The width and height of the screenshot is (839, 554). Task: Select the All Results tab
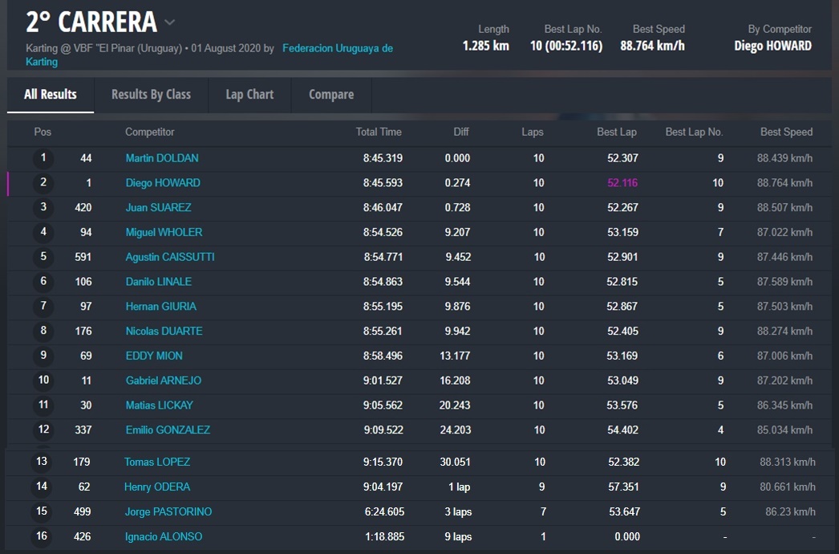[x=51, y=95]
